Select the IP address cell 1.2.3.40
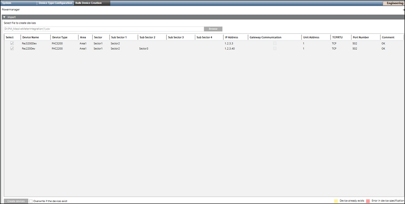405x204 pixels. [x=229, y=49]
